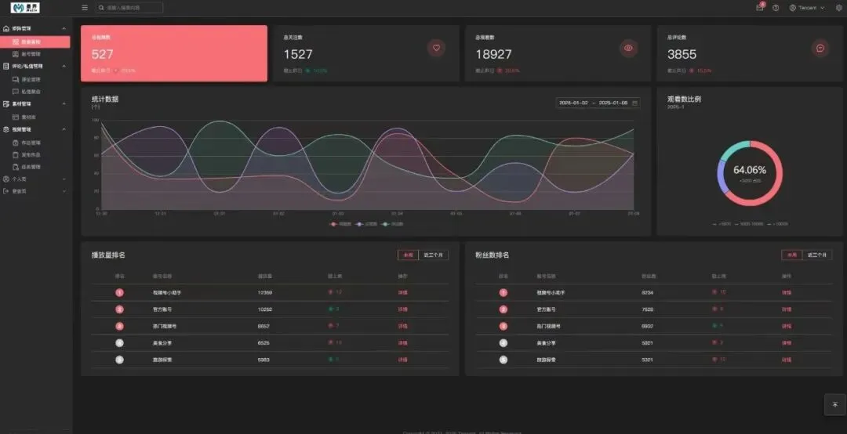This screenshot has height=434, width=847.
Task: Click the icon beside 个人页 in sidebar
Action: click(6, 179)
